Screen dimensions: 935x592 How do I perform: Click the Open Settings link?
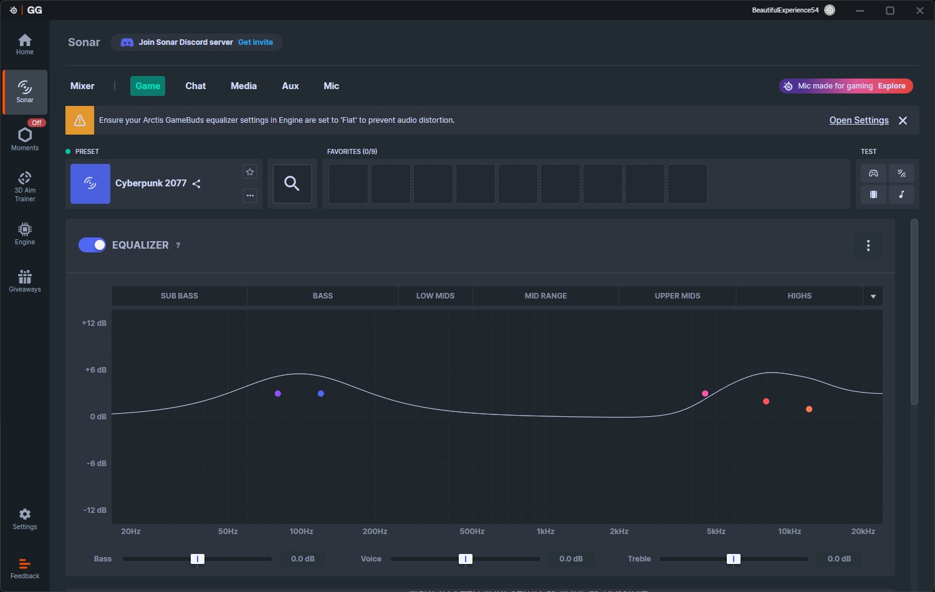click(858, 120)
